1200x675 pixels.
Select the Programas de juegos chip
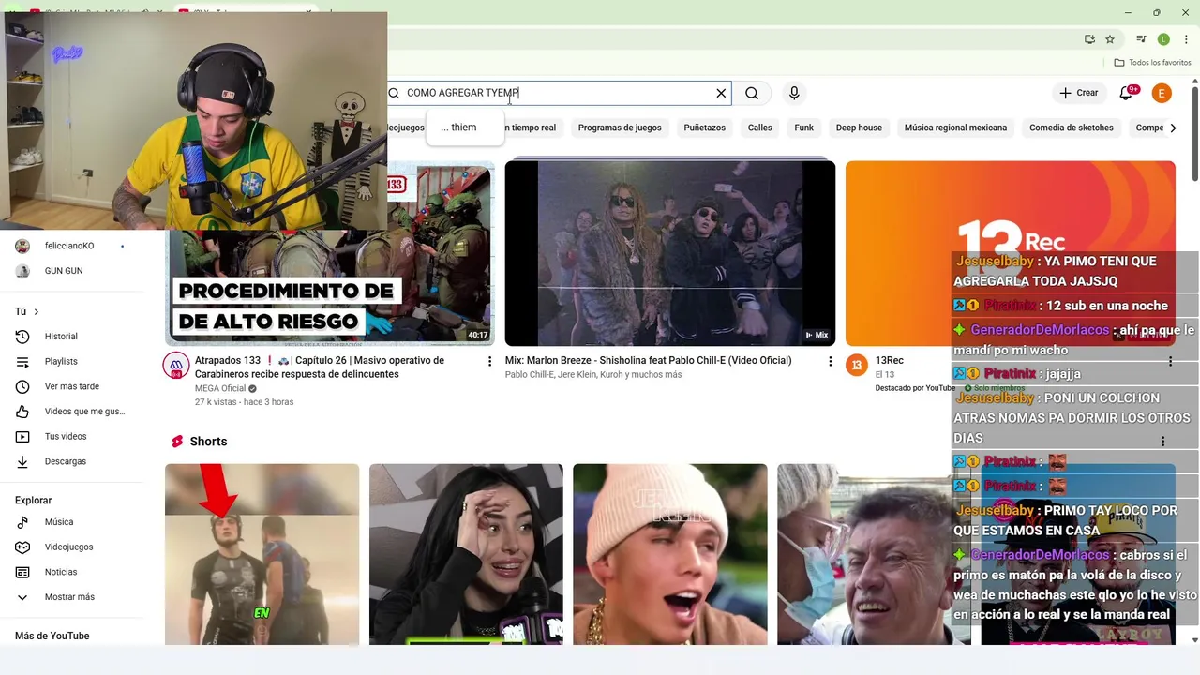(x=620, y=127)
